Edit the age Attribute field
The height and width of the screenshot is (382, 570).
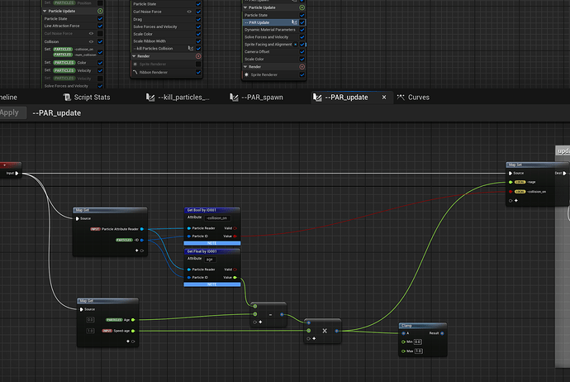(x=210, y=260)
